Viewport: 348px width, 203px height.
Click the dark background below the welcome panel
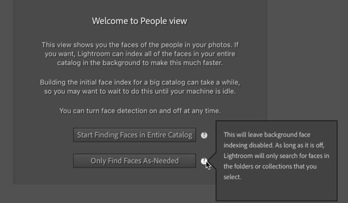(x=106, y=194)
